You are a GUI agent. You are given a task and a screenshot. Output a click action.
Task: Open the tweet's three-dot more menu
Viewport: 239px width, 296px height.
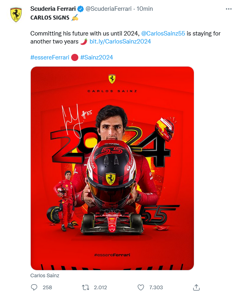tap(229, 9)
